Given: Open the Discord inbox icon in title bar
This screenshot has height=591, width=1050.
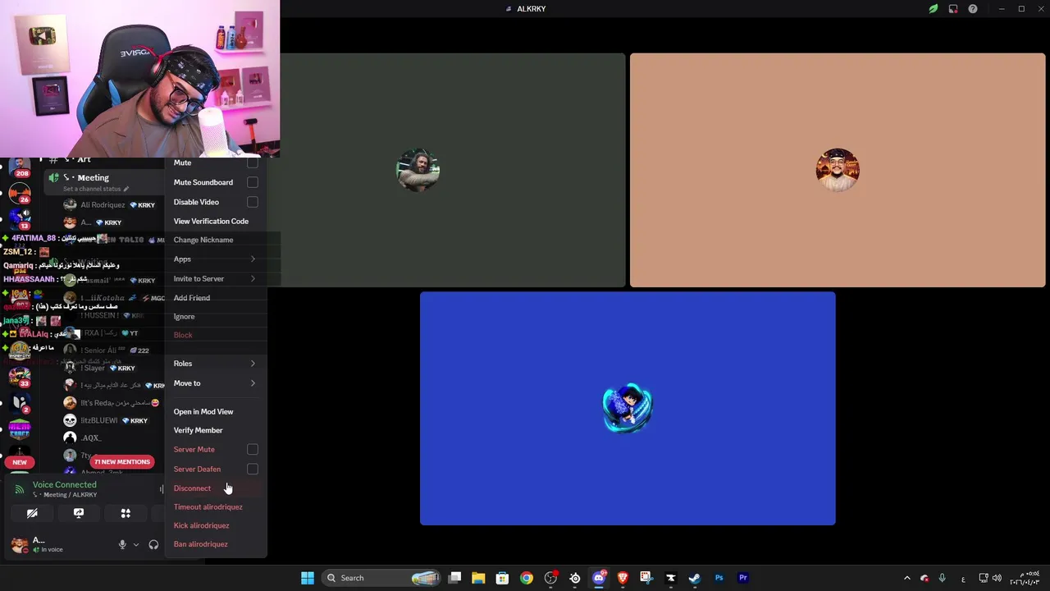Looking at the screenshot, I should click(x=953, y=9).
